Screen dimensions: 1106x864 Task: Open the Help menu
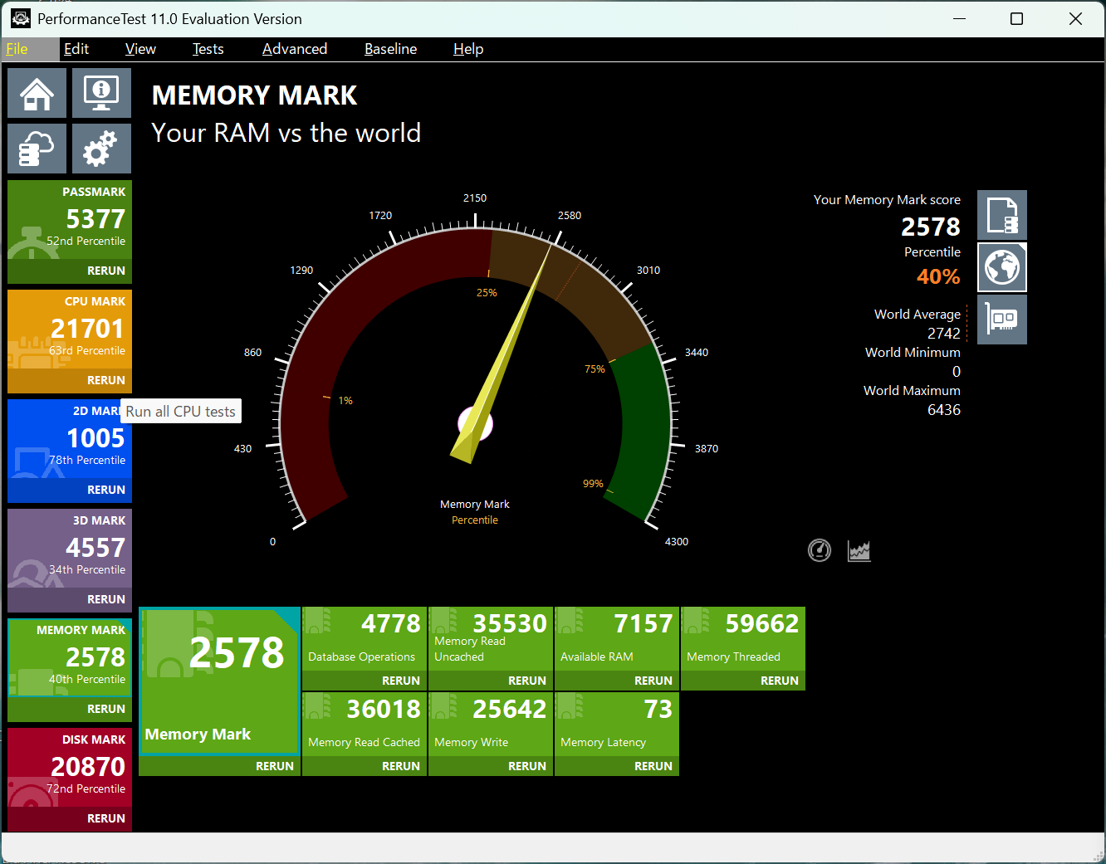(x=468, y=49)
